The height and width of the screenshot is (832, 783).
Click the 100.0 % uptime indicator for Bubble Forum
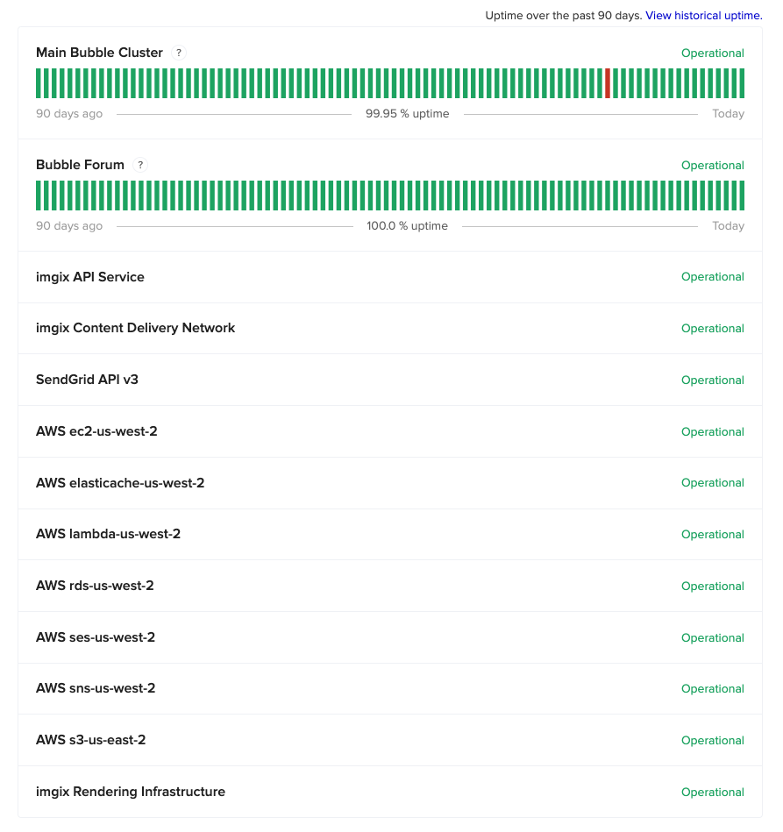(407, 225)
